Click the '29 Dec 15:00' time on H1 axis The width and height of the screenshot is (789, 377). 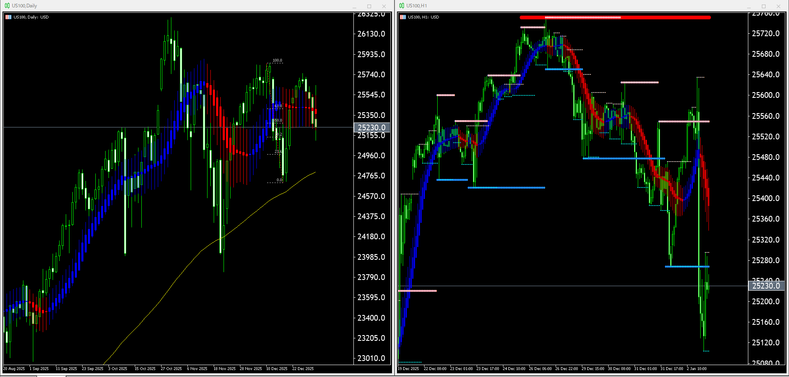tap(593, 369)
